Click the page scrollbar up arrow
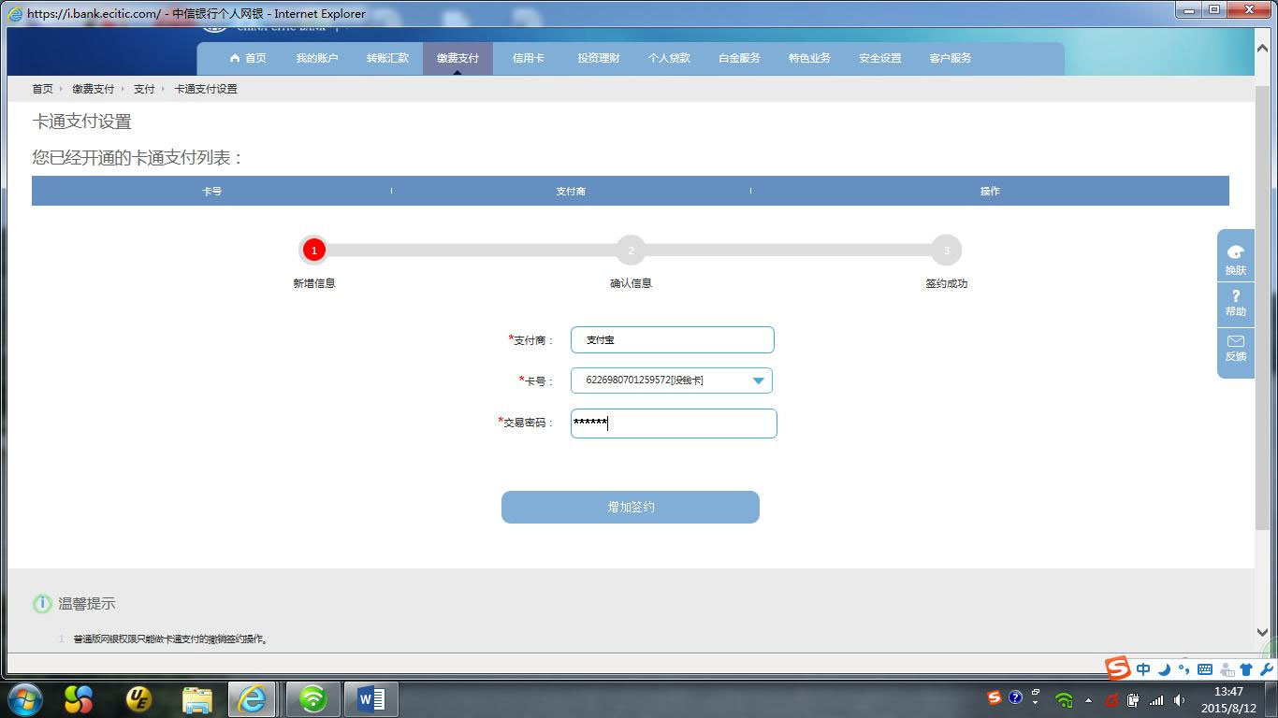The image size is (1278, 718). point(1262,48)
